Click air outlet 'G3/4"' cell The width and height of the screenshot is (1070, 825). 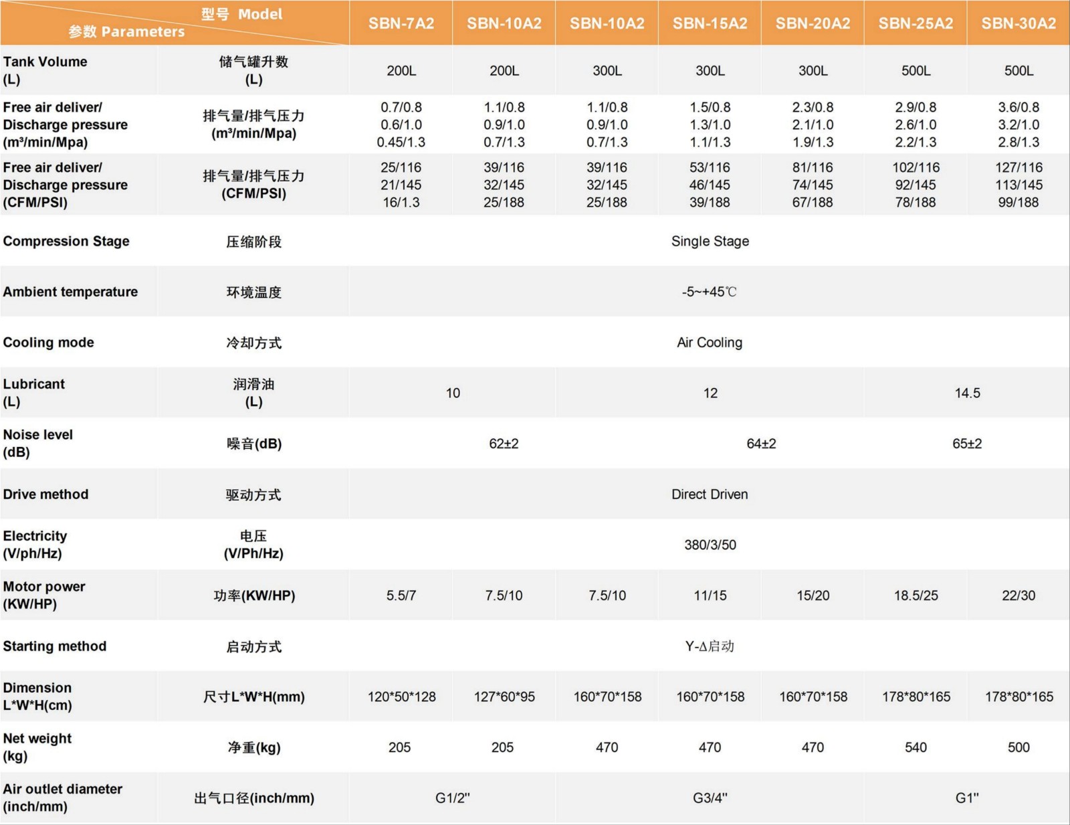[710, 798]
